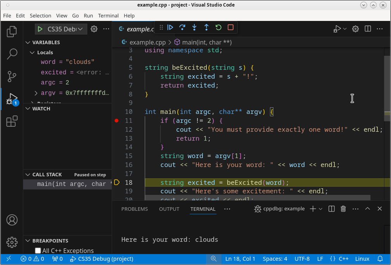Open the Go menu
Screen dimensions: 391x265
75,15
